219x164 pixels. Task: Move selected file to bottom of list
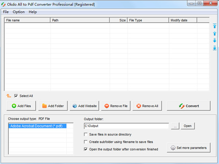click(x=215, y=48)
